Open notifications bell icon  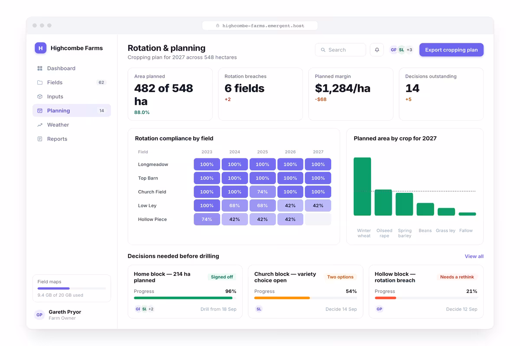(x=377, y=50)
